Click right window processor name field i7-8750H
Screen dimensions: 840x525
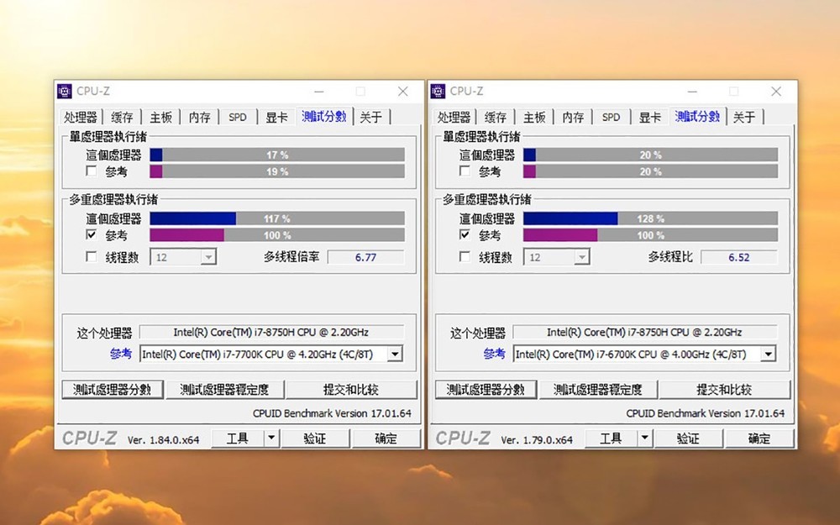pyautogui.click(x=644, y=332)
